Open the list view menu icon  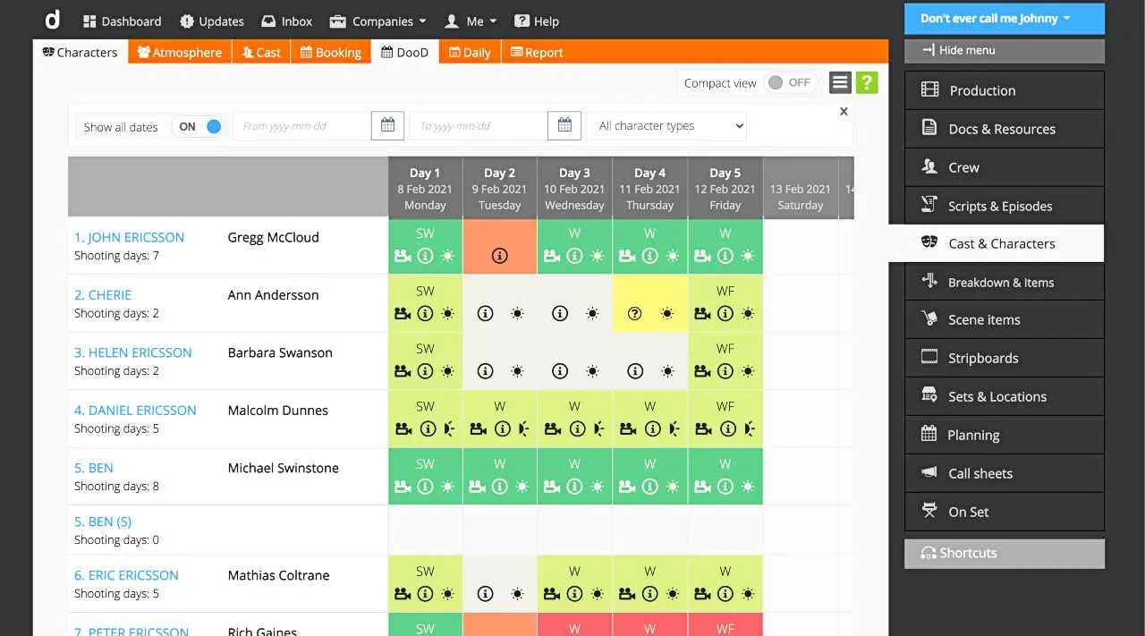tap(840, 82)
